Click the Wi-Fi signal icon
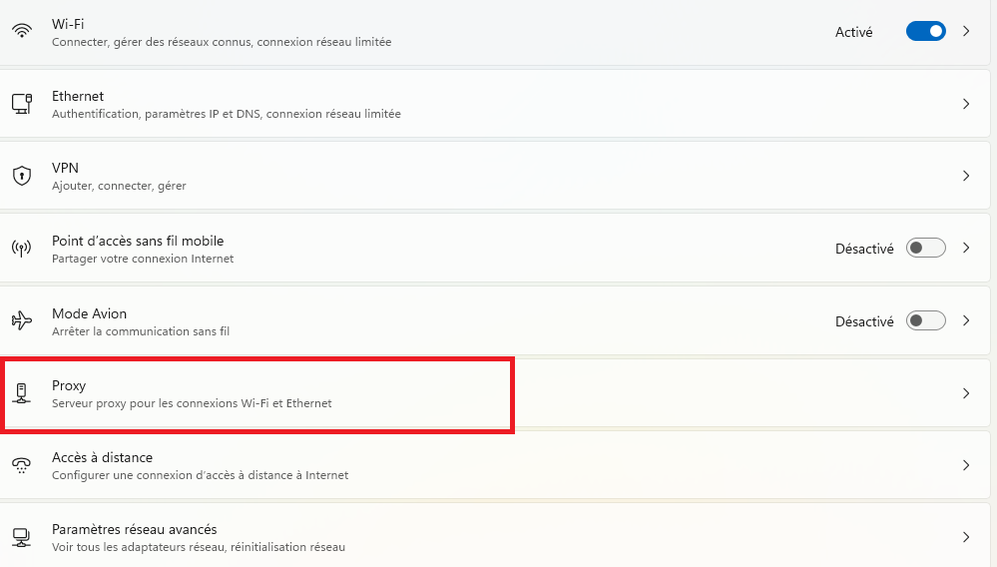The height and width of the screenshot is (567, 997). click(22, 31)
